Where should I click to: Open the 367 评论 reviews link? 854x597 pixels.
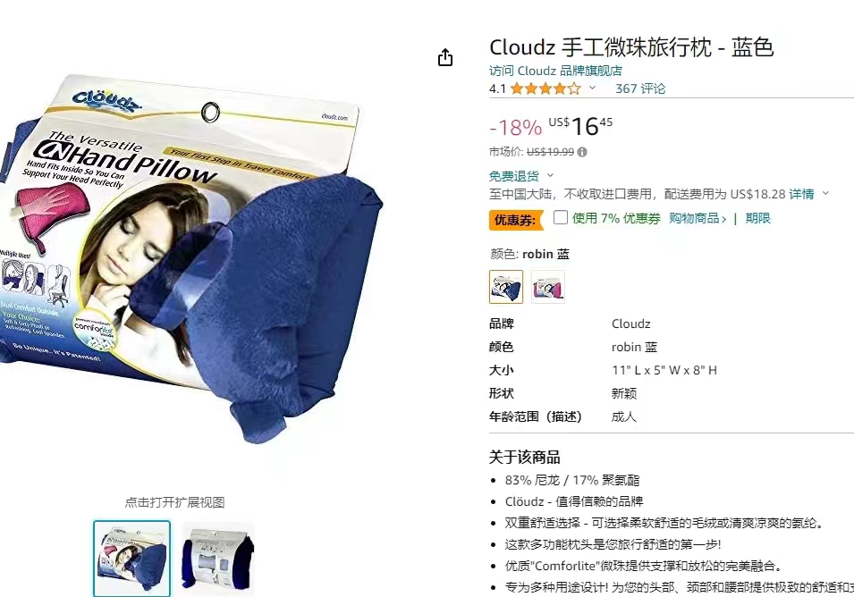640,88
